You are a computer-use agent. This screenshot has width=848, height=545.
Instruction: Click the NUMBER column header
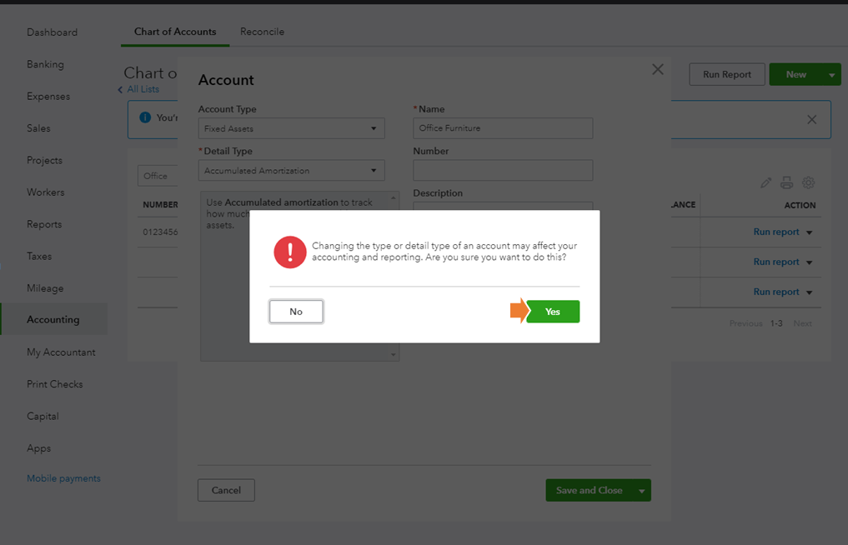click(x=160, y=204)
